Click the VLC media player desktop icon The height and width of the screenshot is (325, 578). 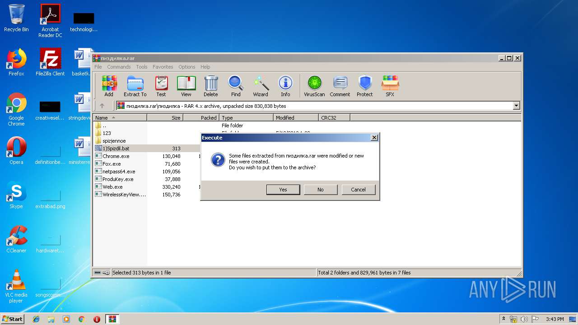16,286
